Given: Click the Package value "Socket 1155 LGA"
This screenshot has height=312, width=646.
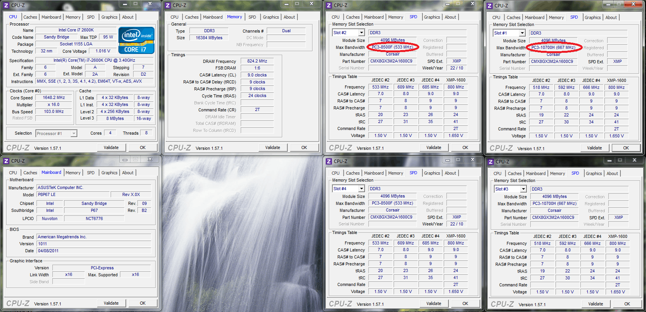Looking at the screenshot, I should (x=76, y=44).
